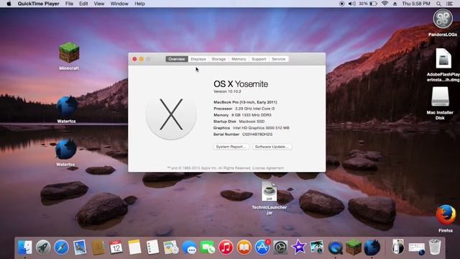Launch Safari from the Dock
The height and width of the screenshot is (259, 460).
point(61,247)
